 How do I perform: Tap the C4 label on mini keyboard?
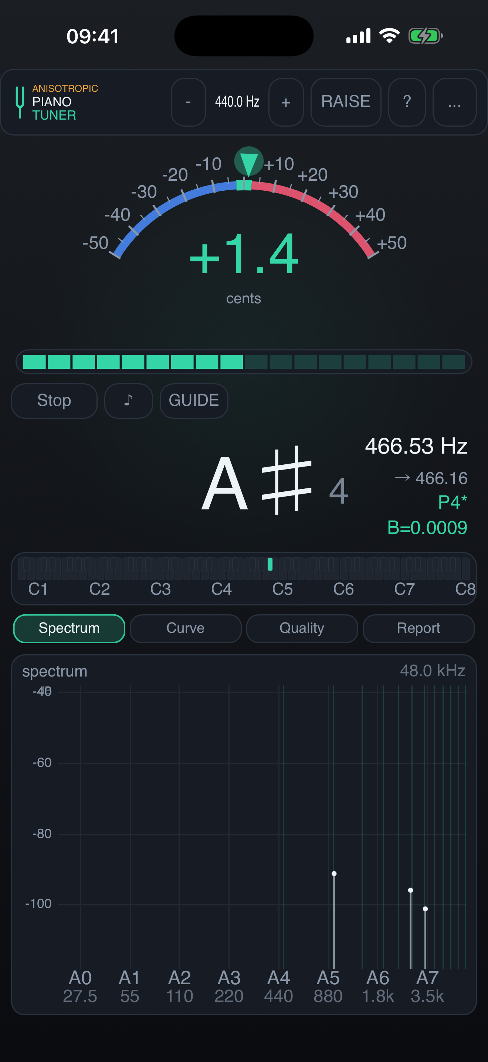click(221, 589)
